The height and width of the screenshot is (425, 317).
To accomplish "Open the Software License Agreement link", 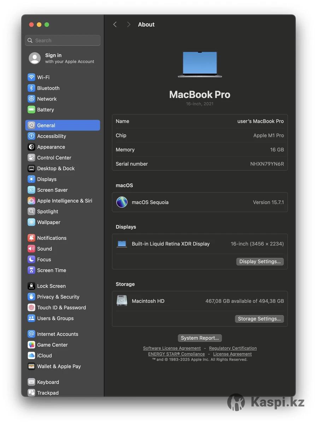I will (x=172, y=348).
